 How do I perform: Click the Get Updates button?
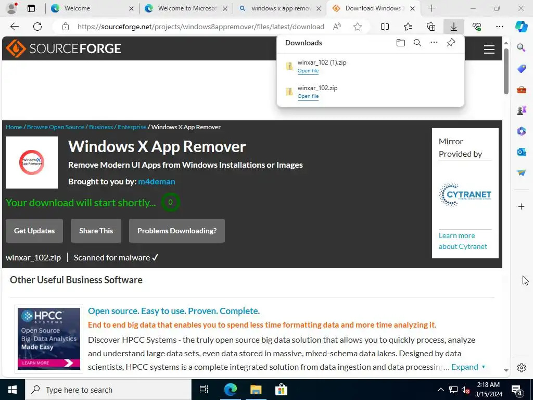pos(34,231)
